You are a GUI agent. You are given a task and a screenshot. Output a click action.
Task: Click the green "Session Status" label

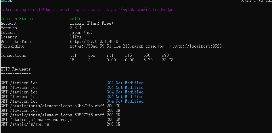tap(17, 19)
